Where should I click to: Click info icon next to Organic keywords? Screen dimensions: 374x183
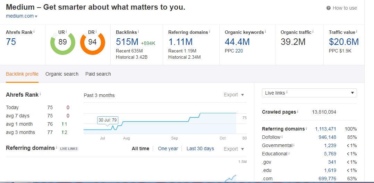[266, 32]
